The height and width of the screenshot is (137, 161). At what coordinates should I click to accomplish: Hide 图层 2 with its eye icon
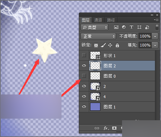[84, 65]
